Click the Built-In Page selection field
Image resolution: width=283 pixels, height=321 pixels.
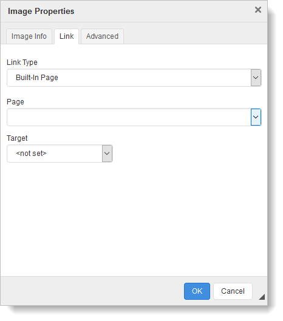(x=129, y=78)
